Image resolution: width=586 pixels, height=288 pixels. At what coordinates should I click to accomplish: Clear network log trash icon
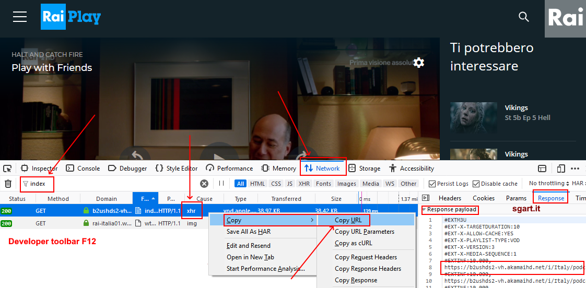pos(8,184)
